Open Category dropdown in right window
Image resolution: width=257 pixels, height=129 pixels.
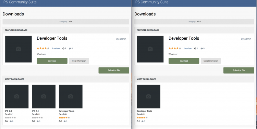[199, 22]
